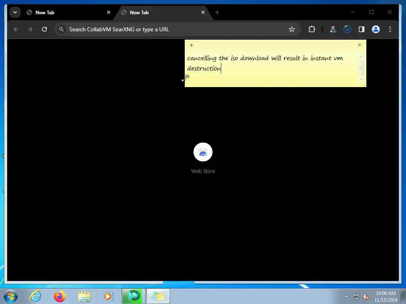Delete the sticky note with X
This screenshot has height=304, width=406.
(360, 45)
